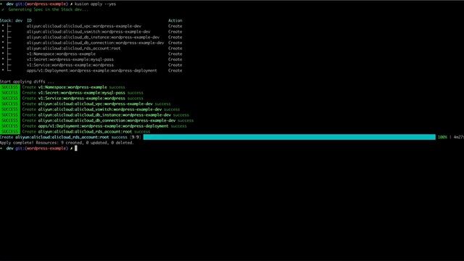This screenshot has width=464, height=261.
Task: Click 'Create' action for alicloud_vpc plan row
Action: pos(175,26)
